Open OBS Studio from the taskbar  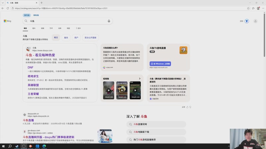(24, 146)
